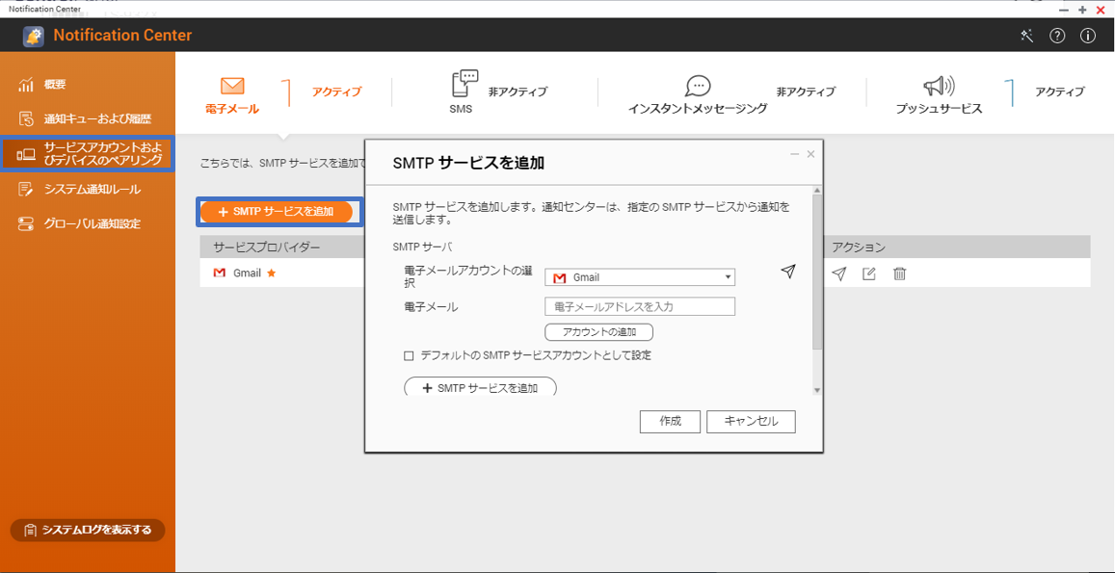Click the paper plane icon inside the dialog

pyautogui.click(x=787, y=272)
